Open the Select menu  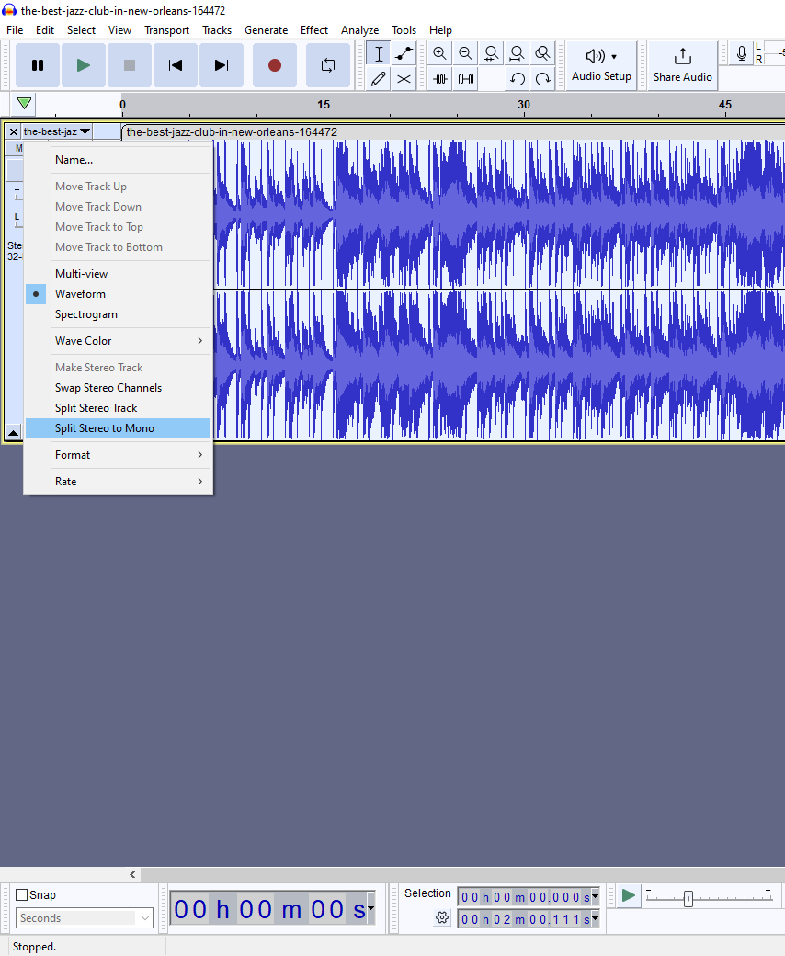(x=81, y=29)
